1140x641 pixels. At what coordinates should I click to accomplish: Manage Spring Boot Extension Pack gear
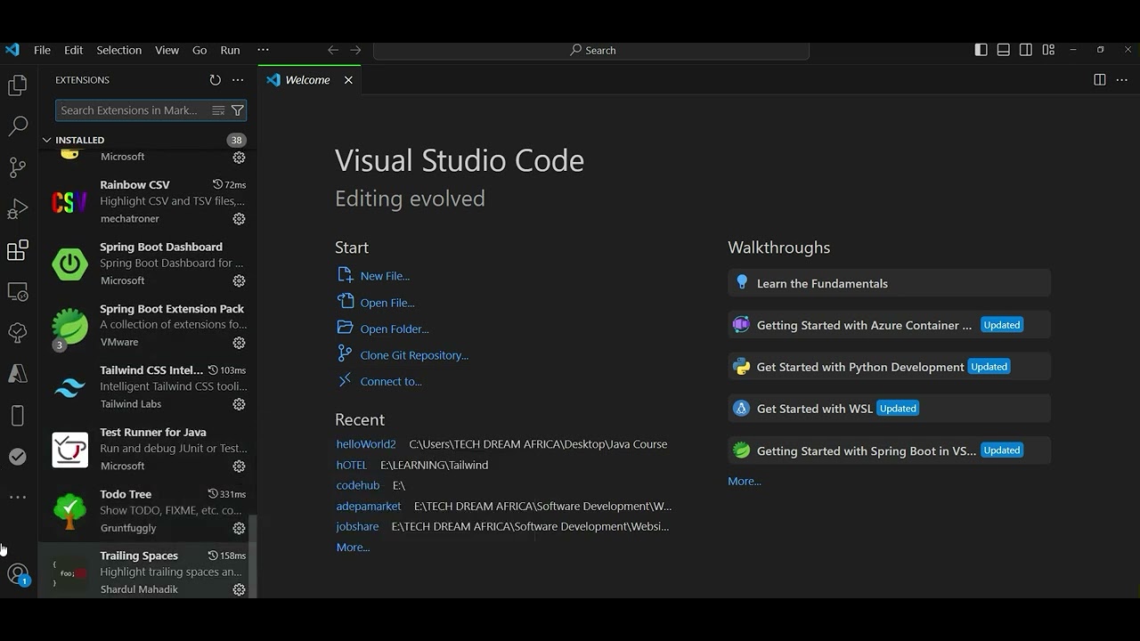239,343
